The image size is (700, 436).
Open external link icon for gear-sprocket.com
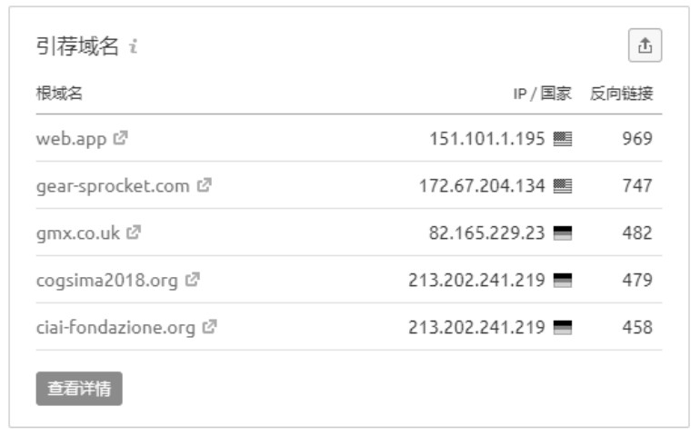(x=205, y=184)
